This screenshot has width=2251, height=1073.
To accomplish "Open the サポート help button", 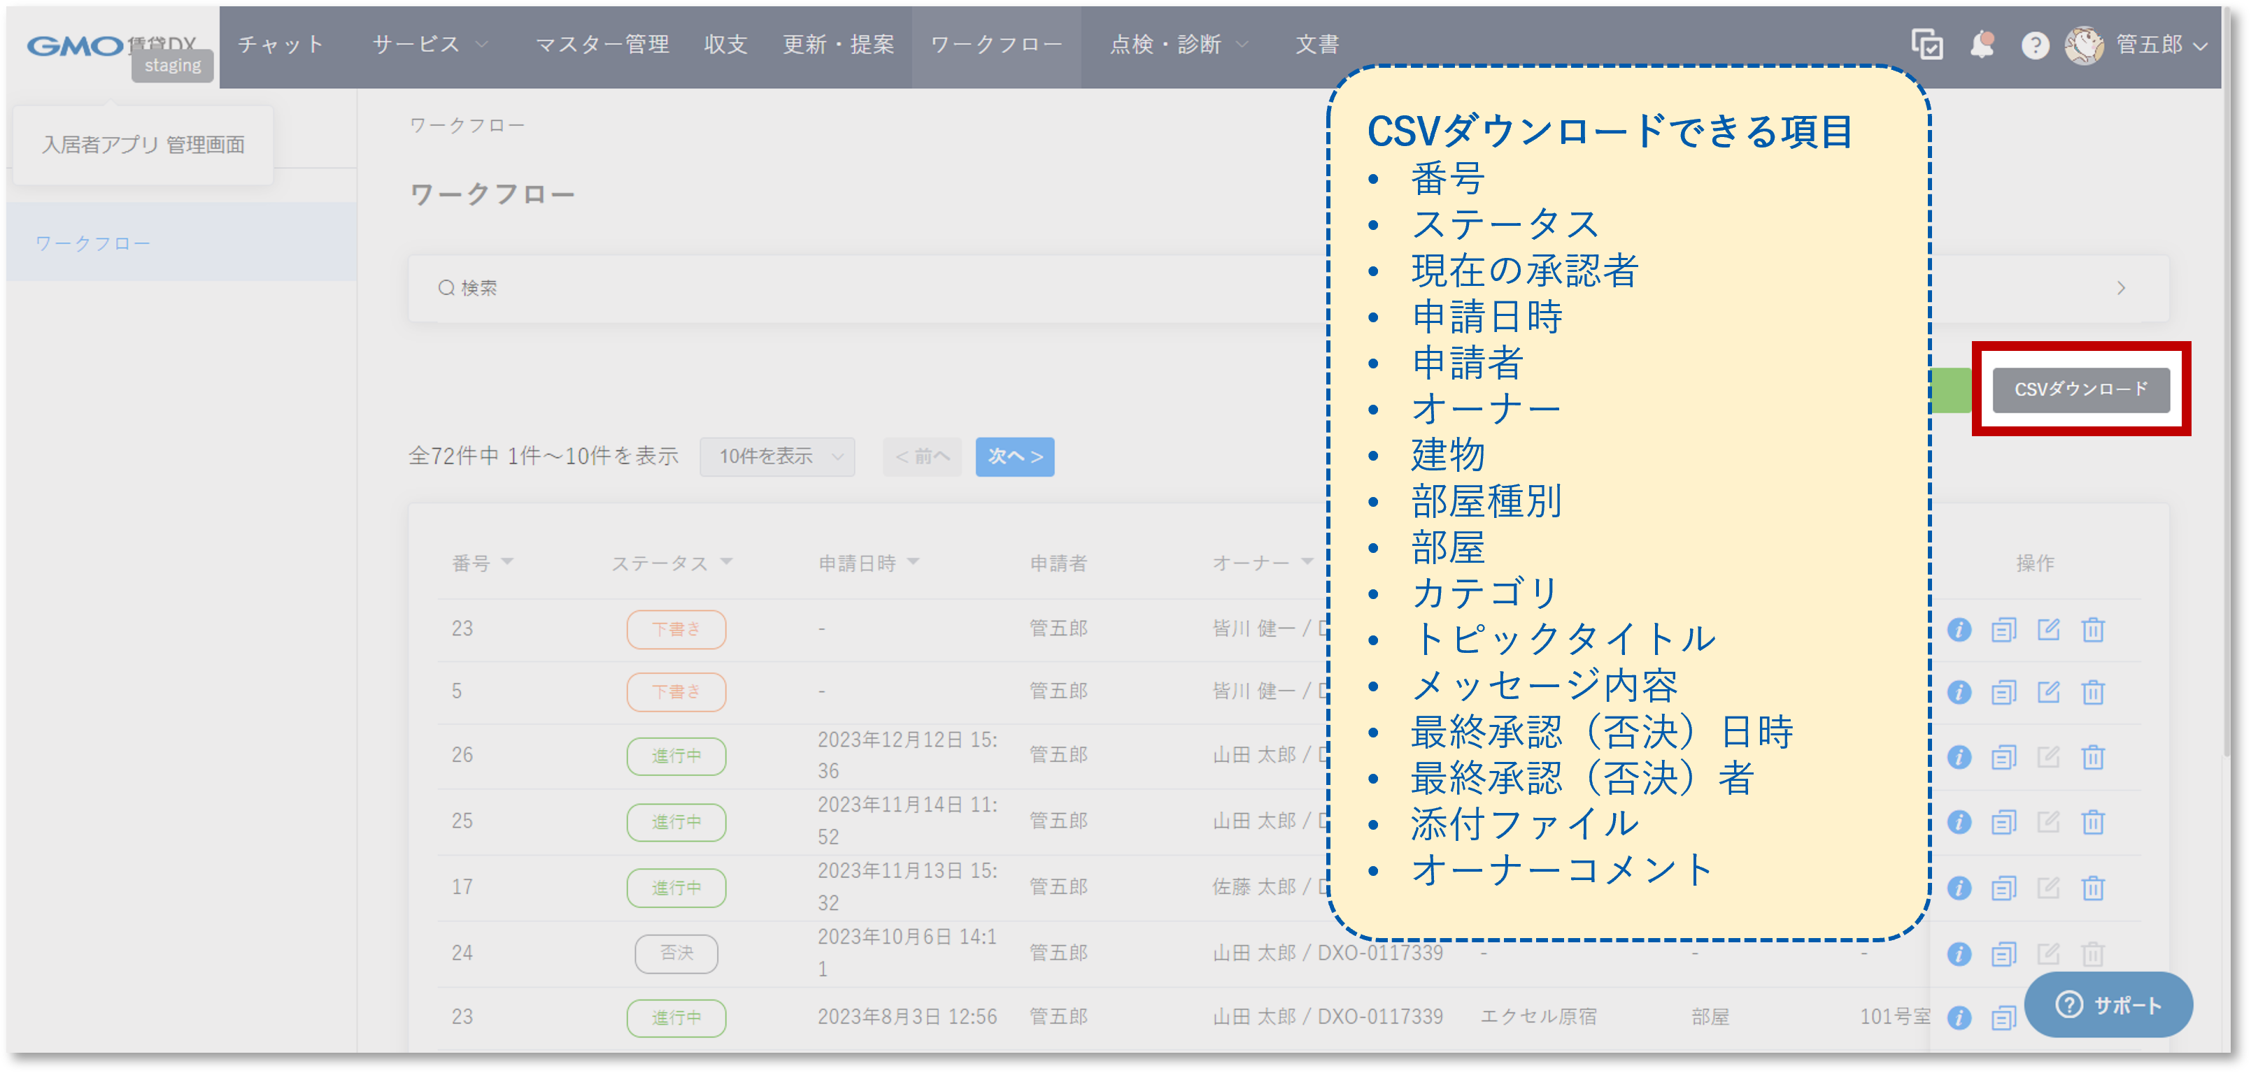I will coord(2108,1005).
